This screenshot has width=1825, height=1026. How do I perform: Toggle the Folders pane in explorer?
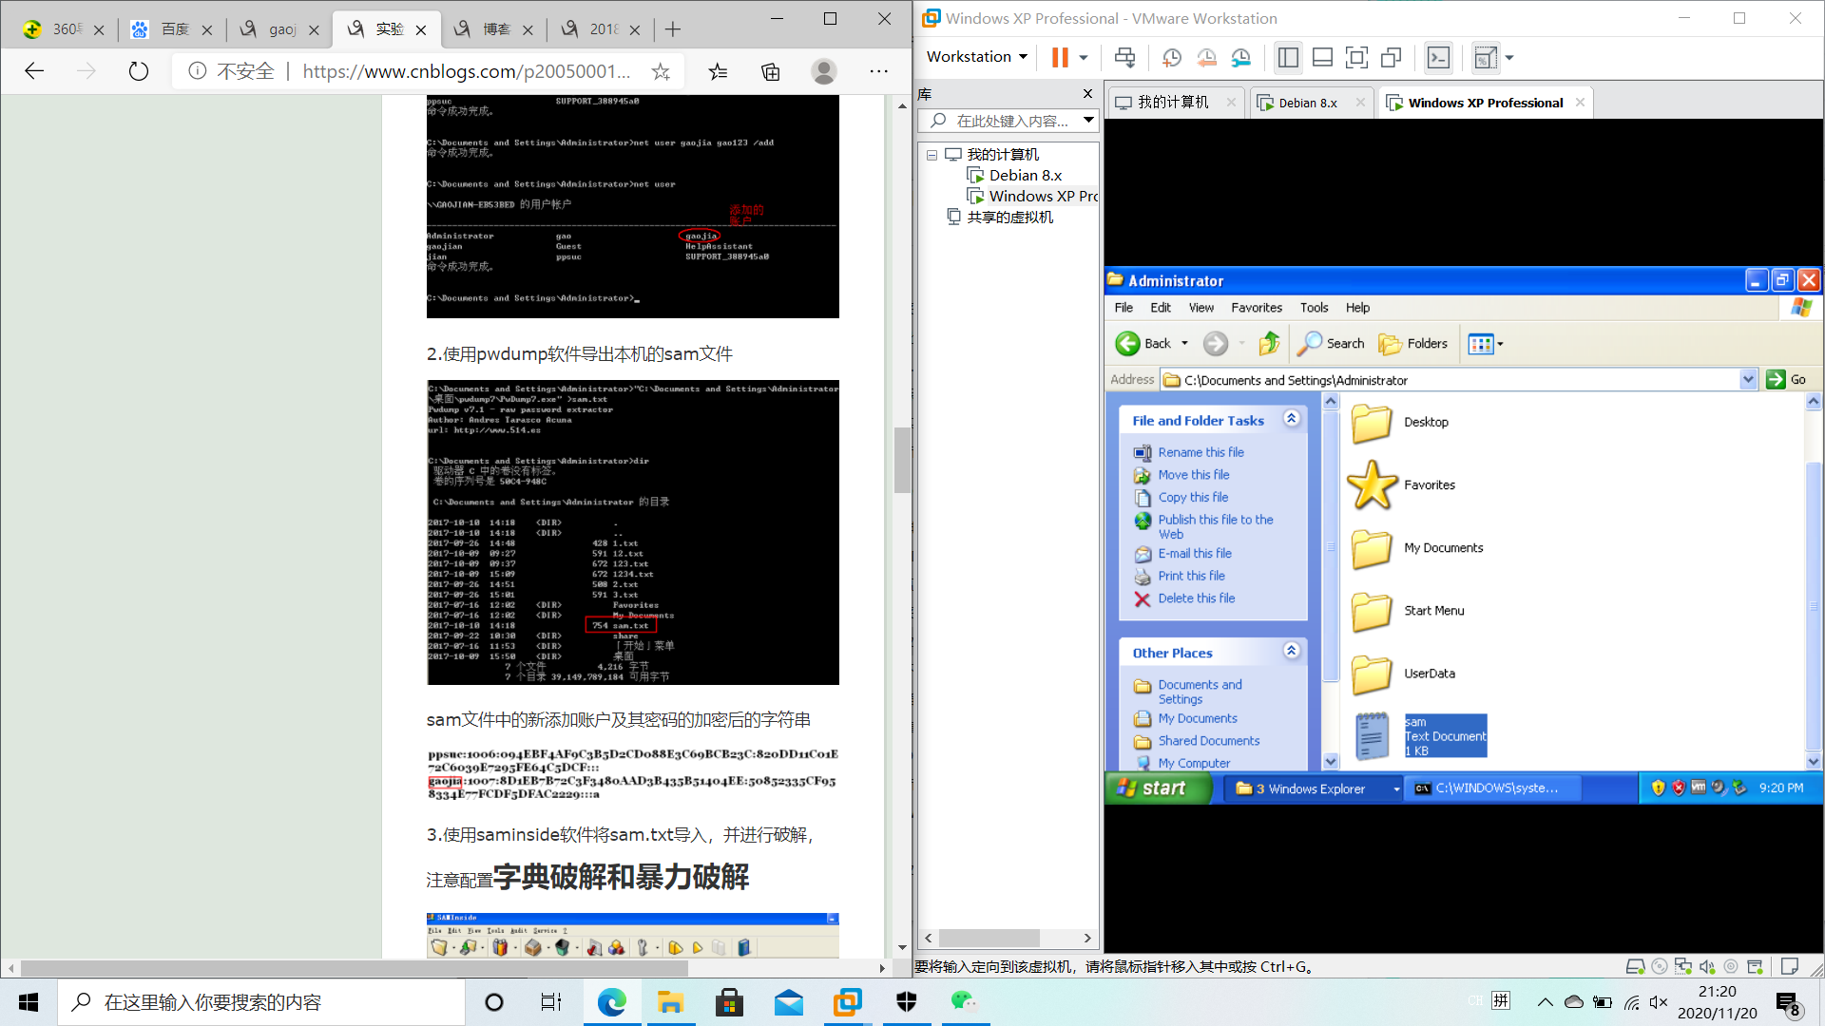1413,344
